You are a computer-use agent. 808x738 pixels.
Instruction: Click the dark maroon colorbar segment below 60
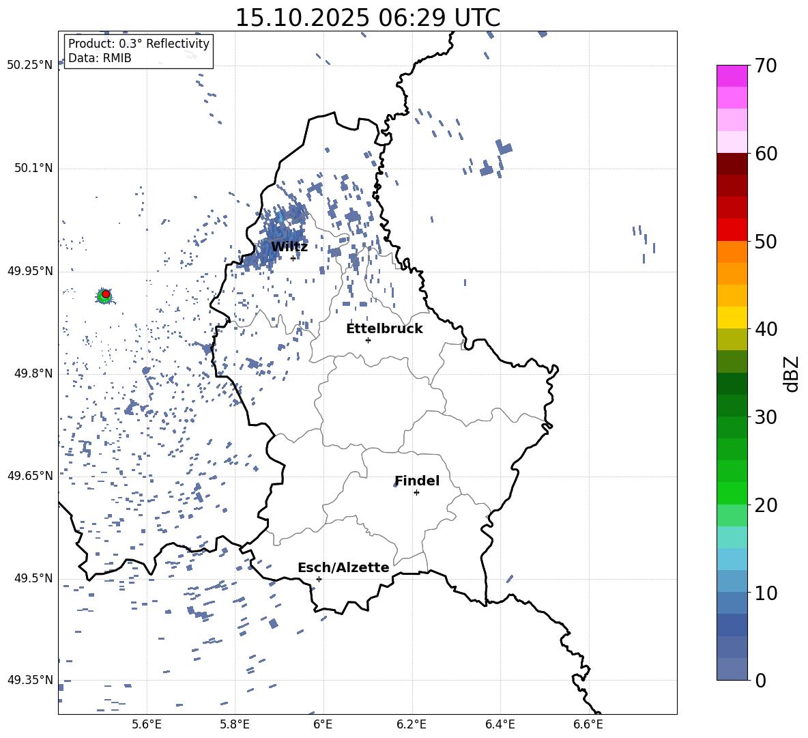tap(732, 164)
